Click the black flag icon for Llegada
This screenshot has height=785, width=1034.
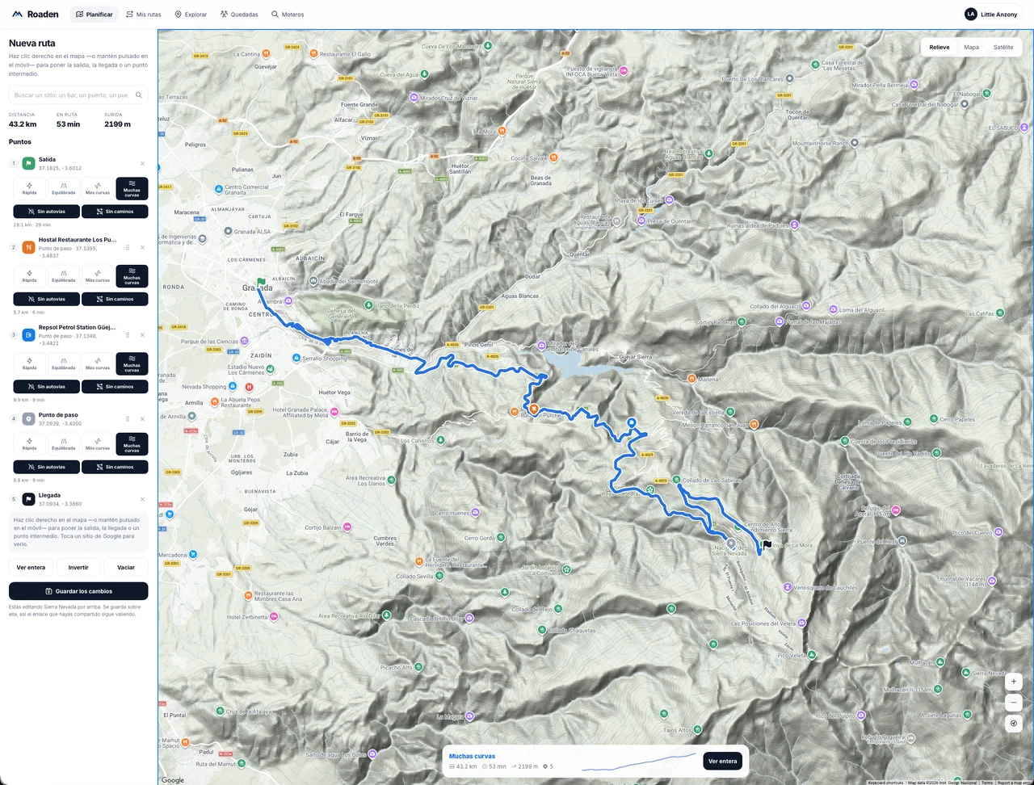tap(28, 499)
